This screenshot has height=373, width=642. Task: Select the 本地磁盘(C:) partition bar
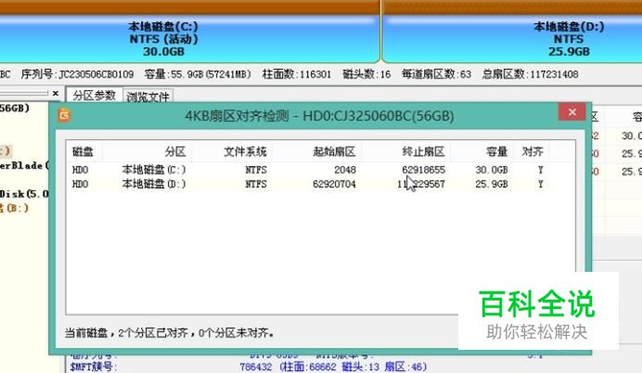tap(189, 39)
